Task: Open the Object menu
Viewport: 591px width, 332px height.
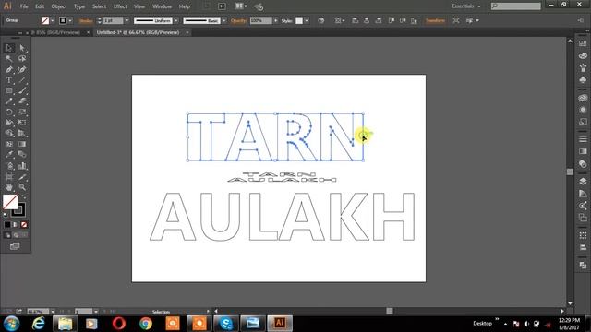Action: 59,6
